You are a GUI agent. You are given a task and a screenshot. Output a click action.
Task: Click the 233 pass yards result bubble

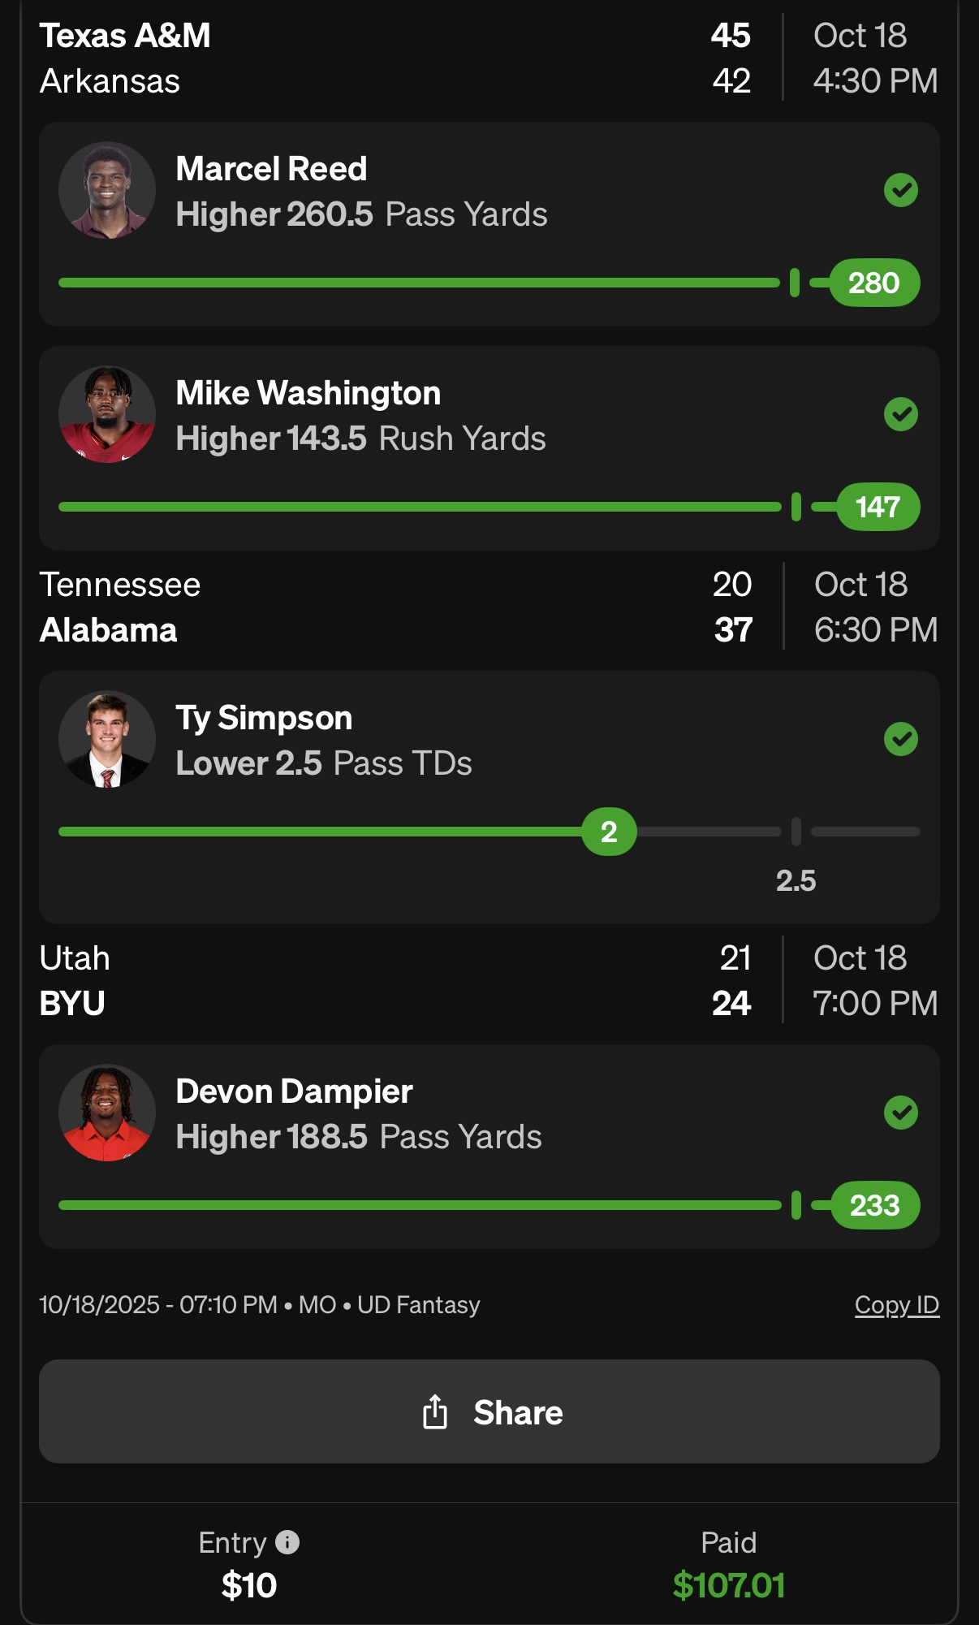tap(874, 1206)
